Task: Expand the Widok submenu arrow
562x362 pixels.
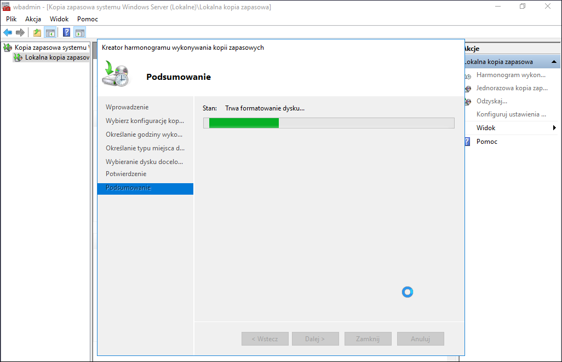Action: (x=554, y=128)
